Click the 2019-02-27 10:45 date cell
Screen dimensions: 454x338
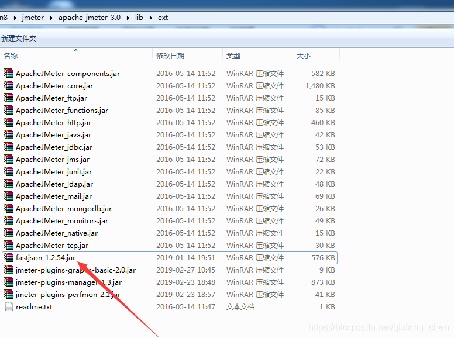(x=185, y=270)
